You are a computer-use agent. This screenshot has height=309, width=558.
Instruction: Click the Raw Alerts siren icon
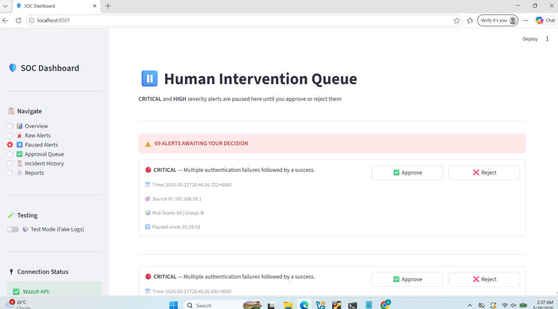tap(20, 135)
